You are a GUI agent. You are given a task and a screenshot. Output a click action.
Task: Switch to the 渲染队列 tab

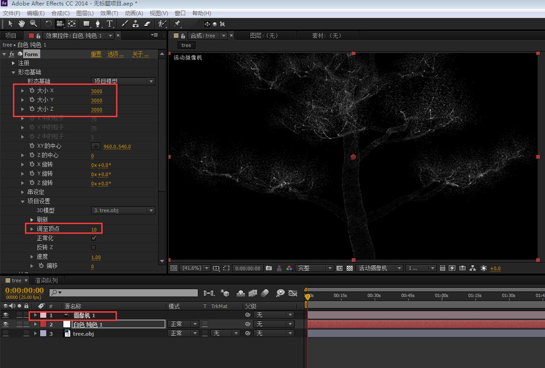pos(46,280)
